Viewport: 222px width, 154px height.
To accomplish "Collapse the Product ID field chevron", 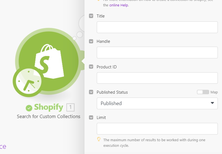I will click(91, 67).
